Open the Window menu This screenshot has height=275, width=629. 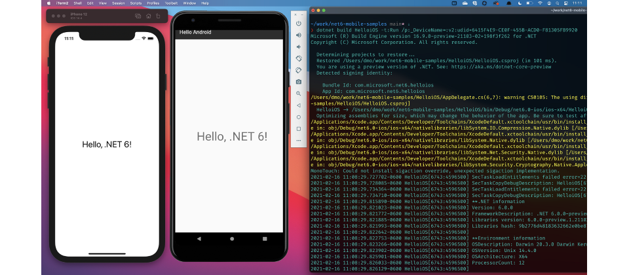coord(190,3)
